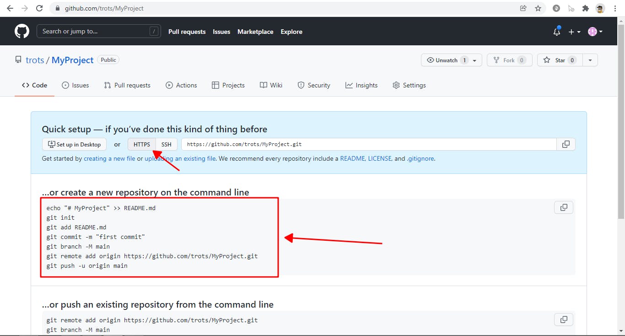
Task: Select the HTTPS protocol option
Action: (x=142, y=144)
